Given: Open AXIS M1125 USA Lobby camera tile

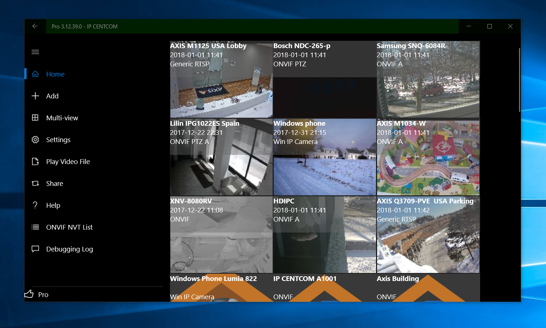Looking at the screenshot, I should coord(221,79).
